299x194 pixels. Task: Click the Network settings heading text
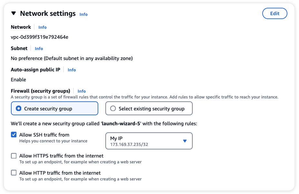[x=48, y=13]
